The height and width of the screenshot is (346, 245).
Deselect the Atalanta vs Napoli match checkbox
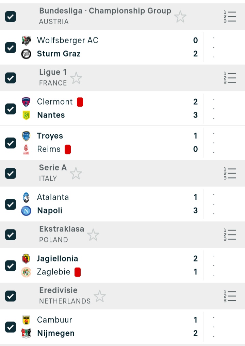click(x=11, y=204)
